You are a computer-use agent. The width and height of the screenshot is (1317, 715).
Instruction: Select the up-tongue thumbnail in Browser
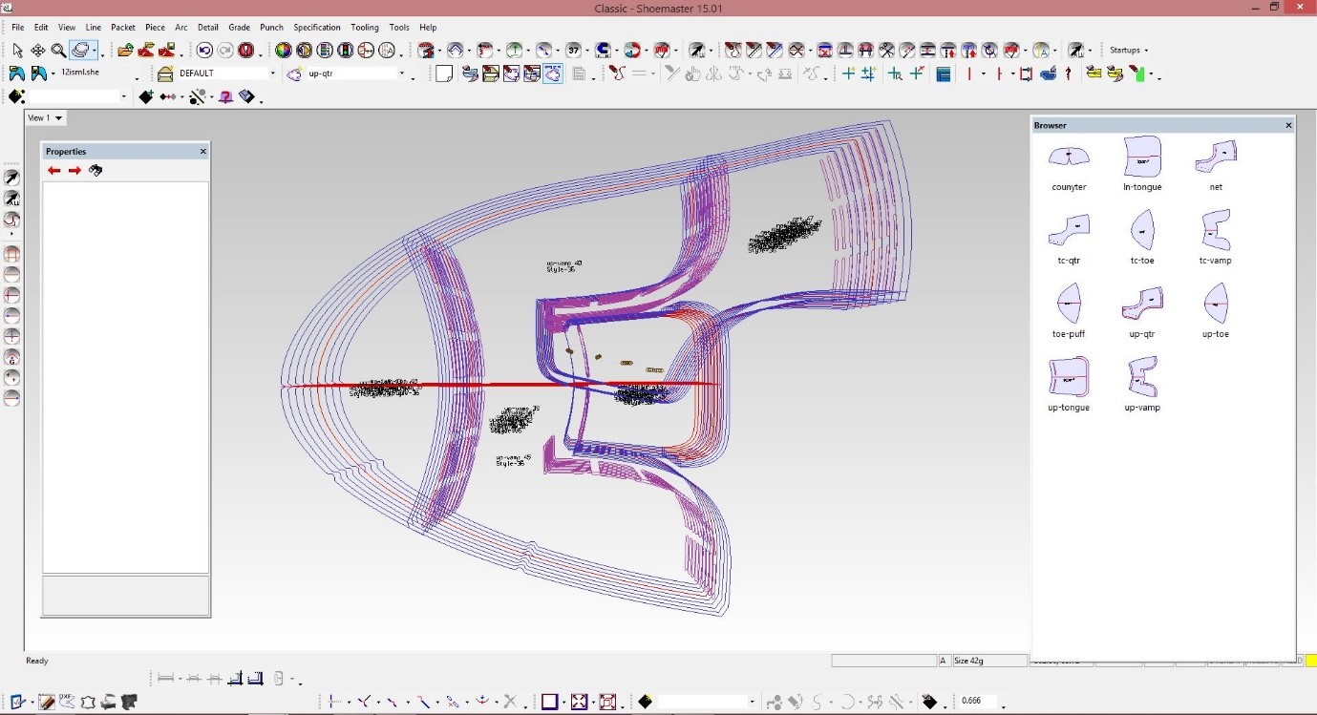(x=1069, y=379)
